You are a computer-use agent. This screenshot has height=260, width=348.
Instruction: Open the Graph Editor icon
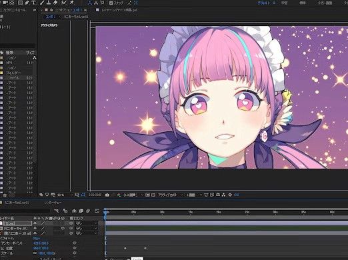[x=97, y=211]
